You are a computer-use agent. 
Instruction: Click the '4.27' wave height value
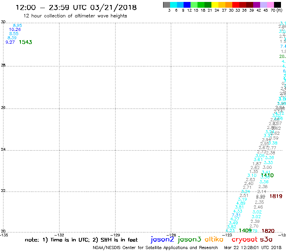tap(235, 219)
